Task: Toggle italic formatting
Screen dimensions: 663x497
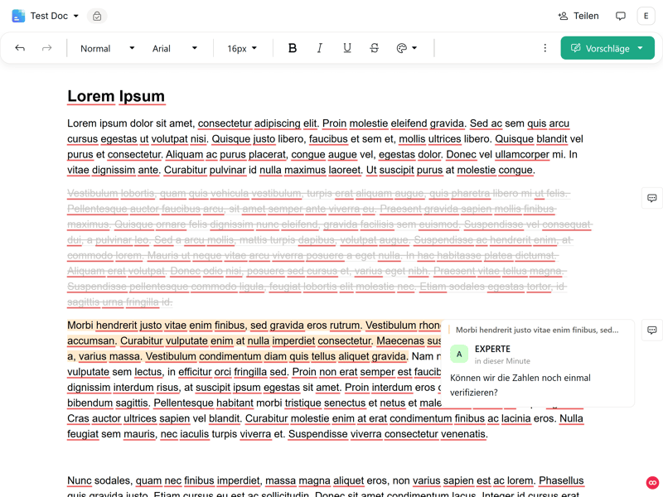Action: click(319, 48)
